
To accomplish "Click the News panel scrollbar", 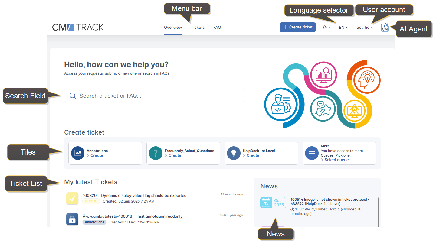I will tap(379, 212).
